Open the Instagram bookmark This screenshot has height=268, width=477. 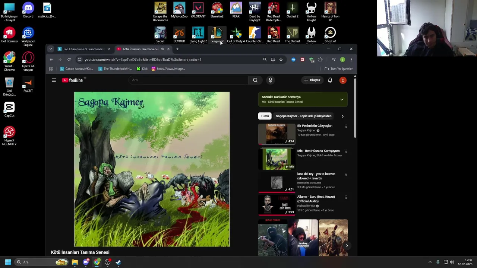(168, 68)
